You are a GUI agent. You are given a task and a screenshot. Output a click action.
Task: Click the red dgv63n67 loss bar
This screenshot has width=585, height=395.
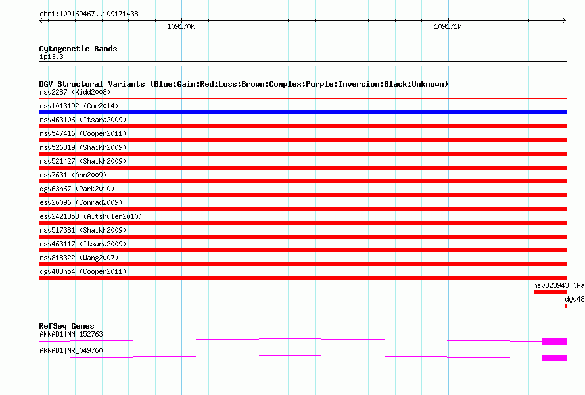tap(302, 195)
